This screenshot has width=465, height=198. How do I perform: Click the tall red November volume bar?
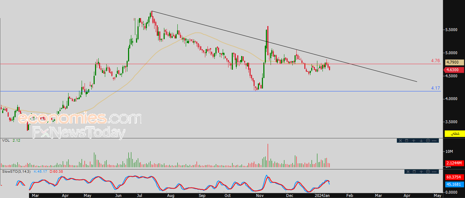pos(268,156)
